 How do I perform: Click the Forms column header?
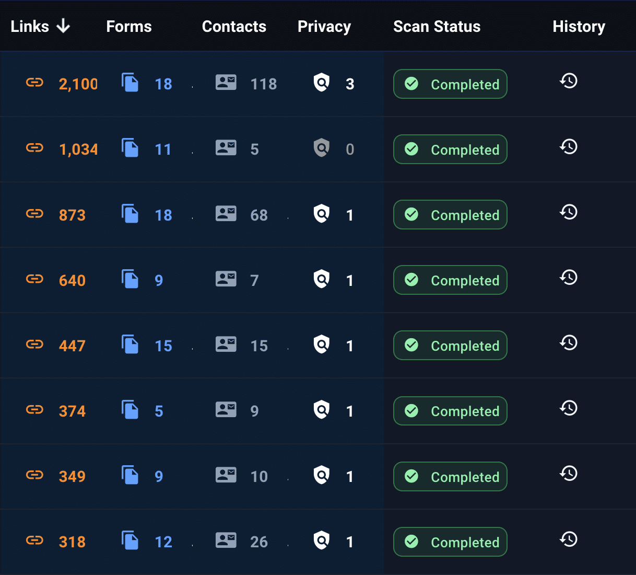tap(129, 27)
